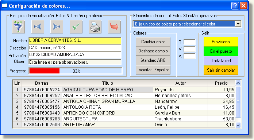This screenshot has width=254, height=140.
Task: Click the A color value field
Action: tap(189, 56)
